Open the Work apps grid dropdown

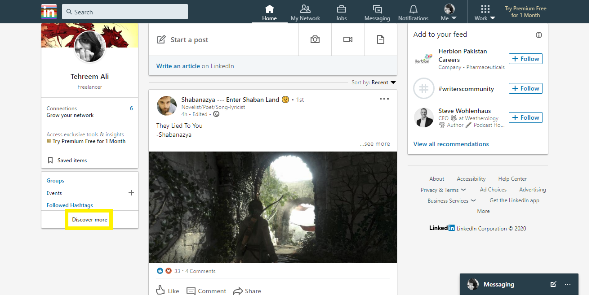(485, 13)
